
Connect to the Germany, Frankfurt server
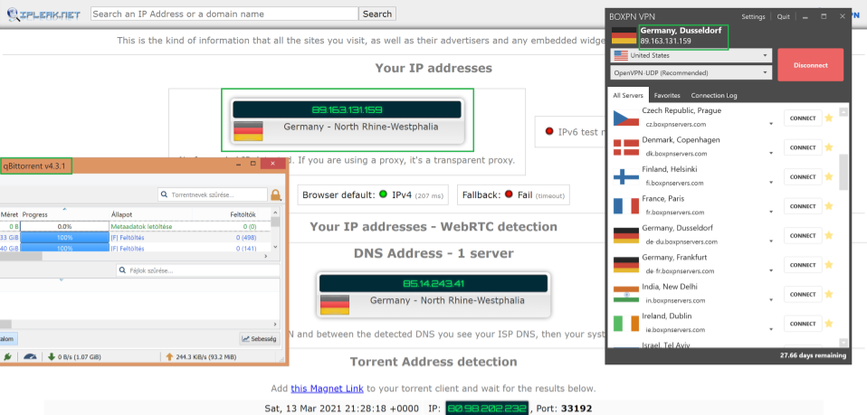tap(803, 265)
